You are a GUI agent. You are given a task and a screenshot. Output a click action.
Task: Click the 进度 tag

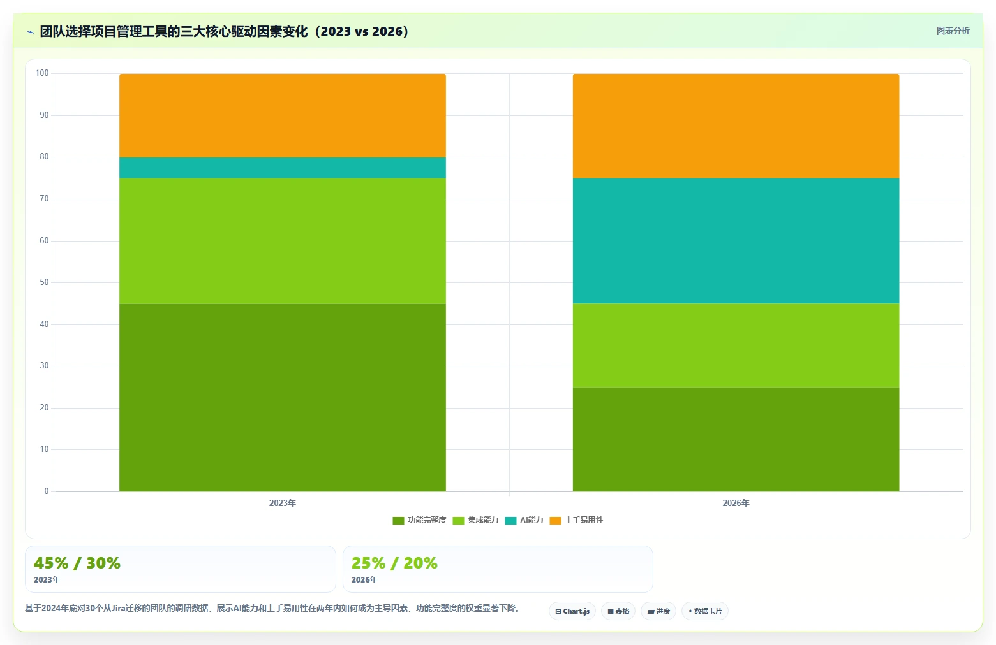[658, 611]
